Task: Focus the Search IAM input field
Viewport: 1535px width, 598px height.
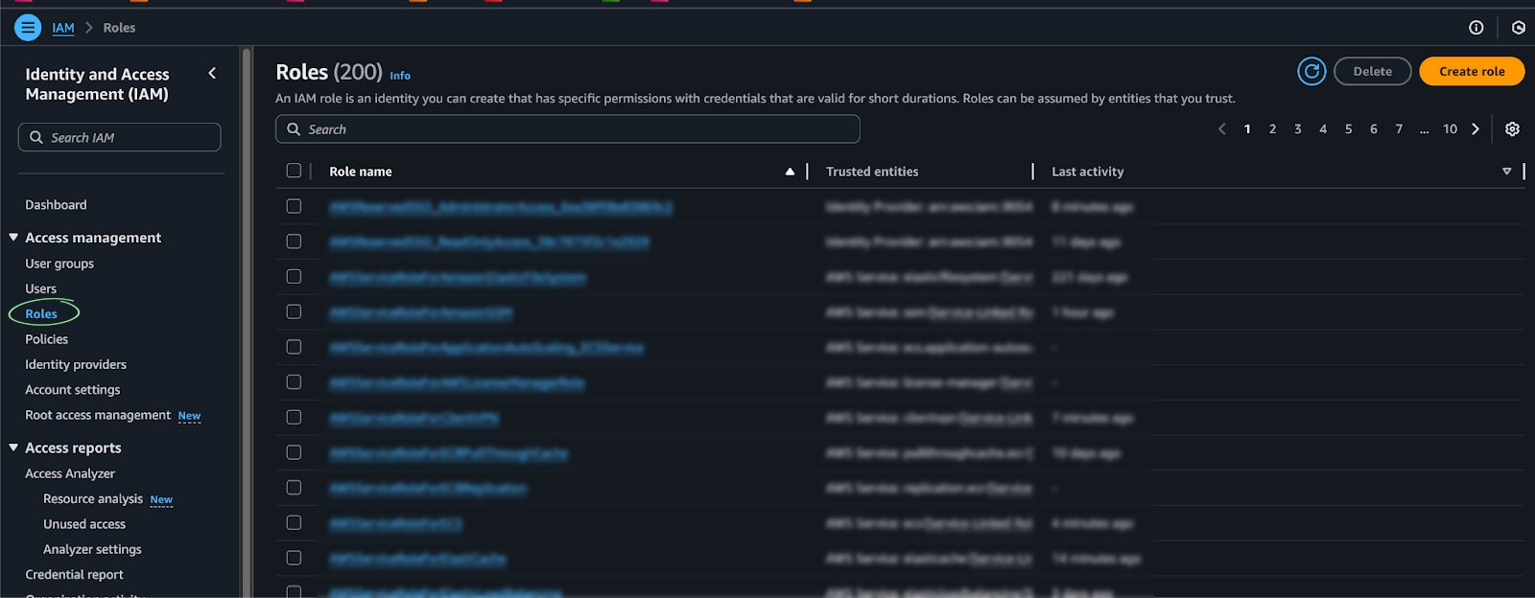Action: pos(119,137)
